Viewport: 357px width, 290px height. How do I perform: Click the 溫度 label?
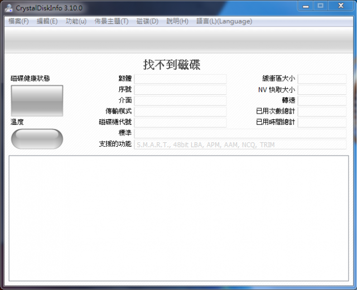[17, 122]
